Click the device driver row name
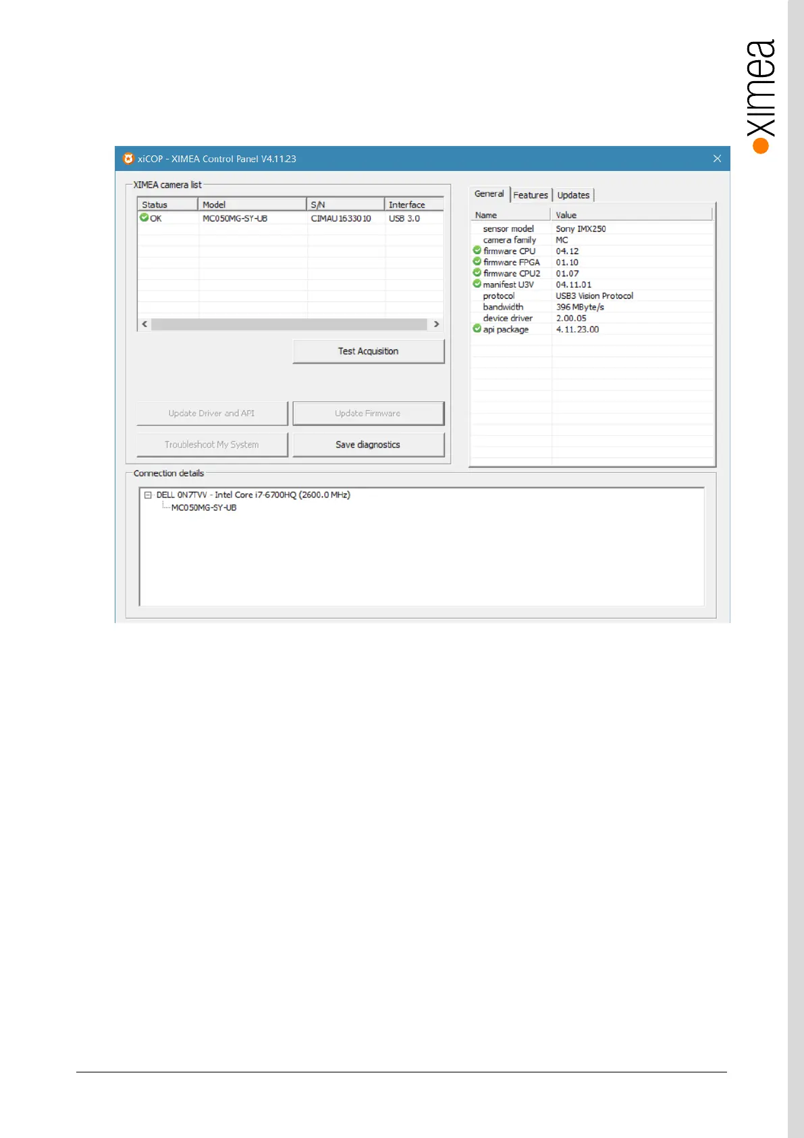The image size is (804, 1138). click(x=508, y=318)
